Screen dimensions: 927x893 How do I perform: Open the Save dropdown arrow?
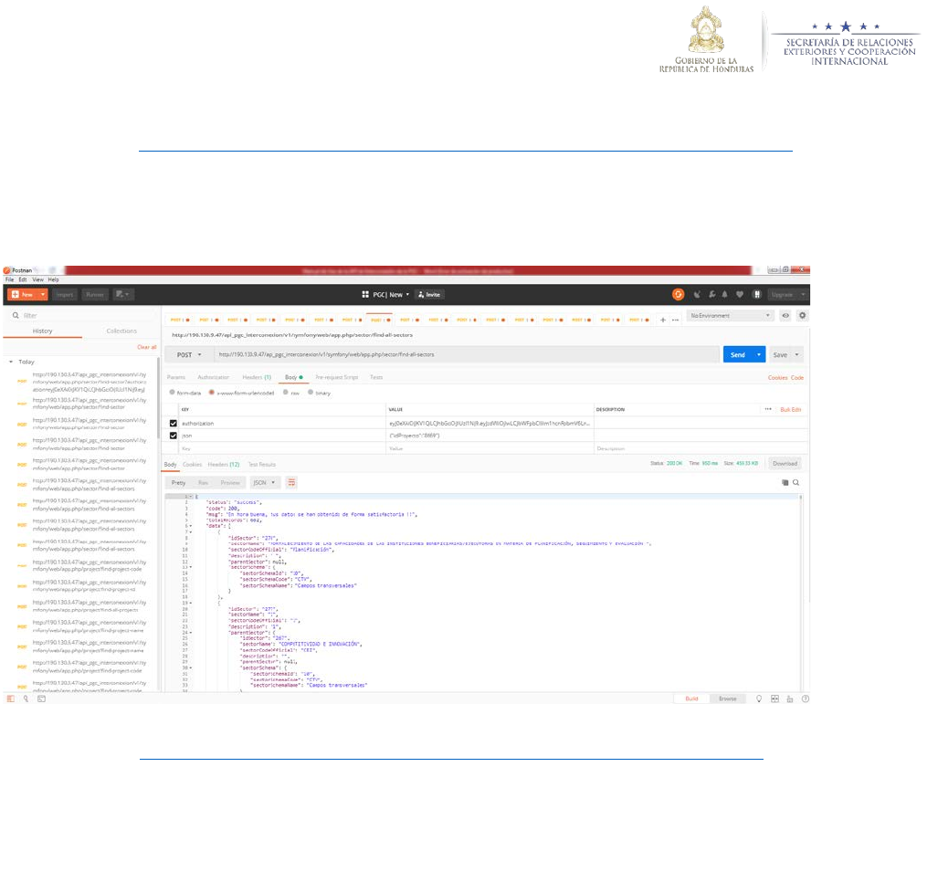797,354
